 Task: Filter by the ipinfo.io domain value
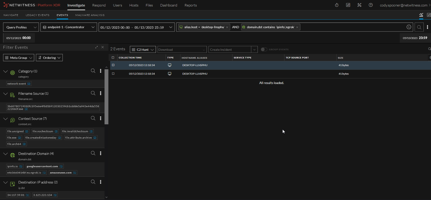[x=15, y=166]
